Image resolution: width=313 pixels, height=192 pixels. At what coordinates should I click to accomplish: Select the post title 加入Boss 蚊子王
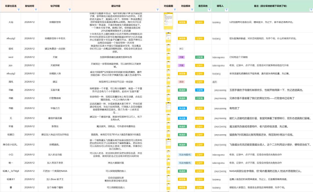tap(55, 179)
